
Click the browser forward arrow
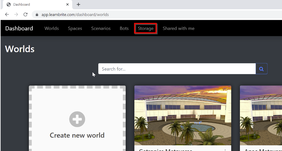click(16, 14)
